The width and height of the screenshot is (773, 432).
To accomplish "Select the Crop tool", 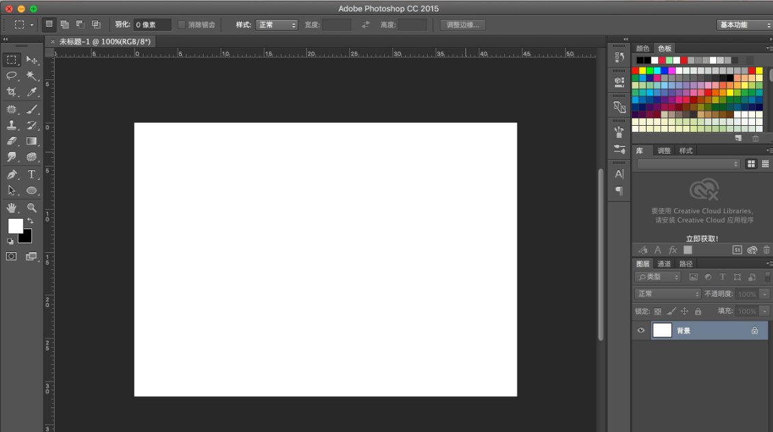I will point(12,92).
